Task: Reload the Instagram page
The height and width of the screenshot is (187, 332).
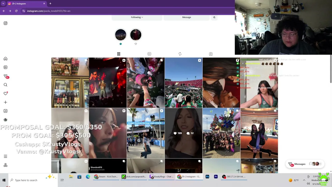Action: [16, 11]
